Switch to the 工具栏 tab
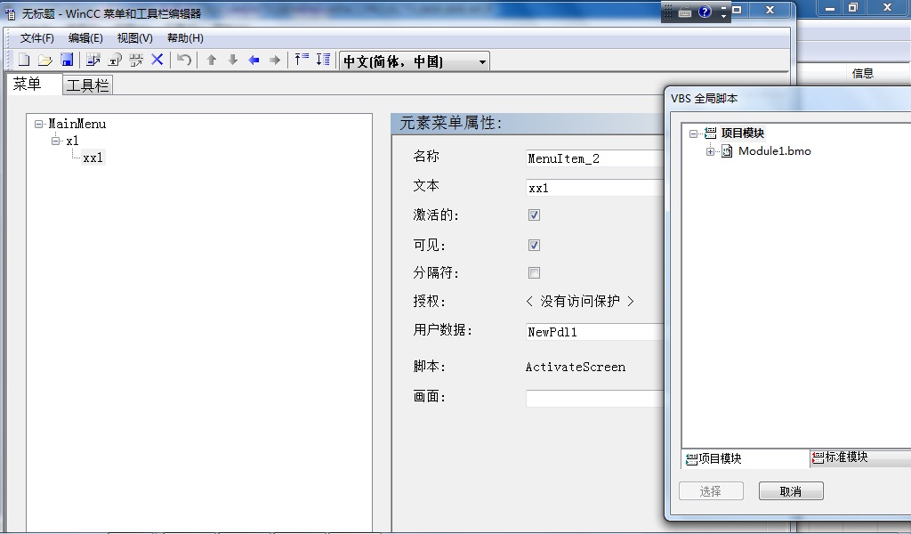 pos(88,85)
